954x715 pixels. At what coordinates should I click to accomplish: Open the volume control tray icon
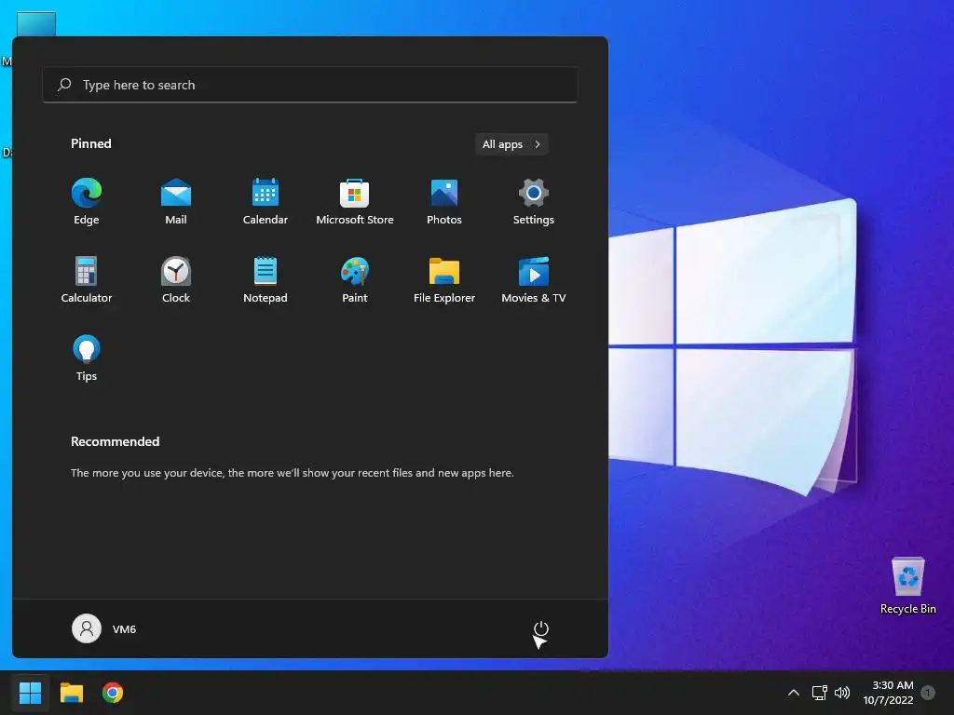[x=842, y=693]
